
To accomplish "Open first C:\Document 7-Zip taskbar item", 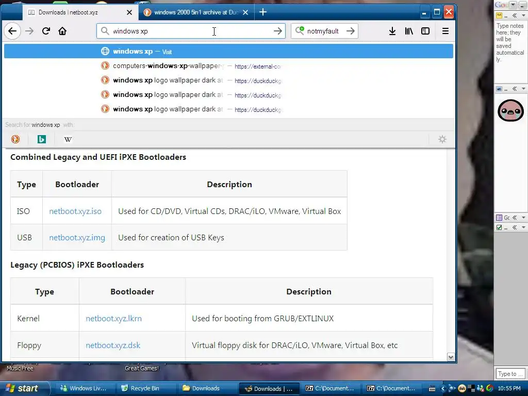I will tap(331, 388).
